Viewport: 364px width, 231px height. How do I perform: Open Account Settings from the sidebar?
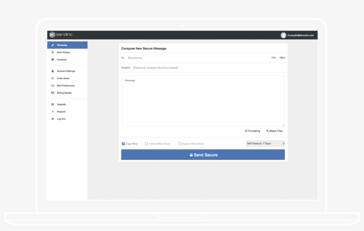66,71
